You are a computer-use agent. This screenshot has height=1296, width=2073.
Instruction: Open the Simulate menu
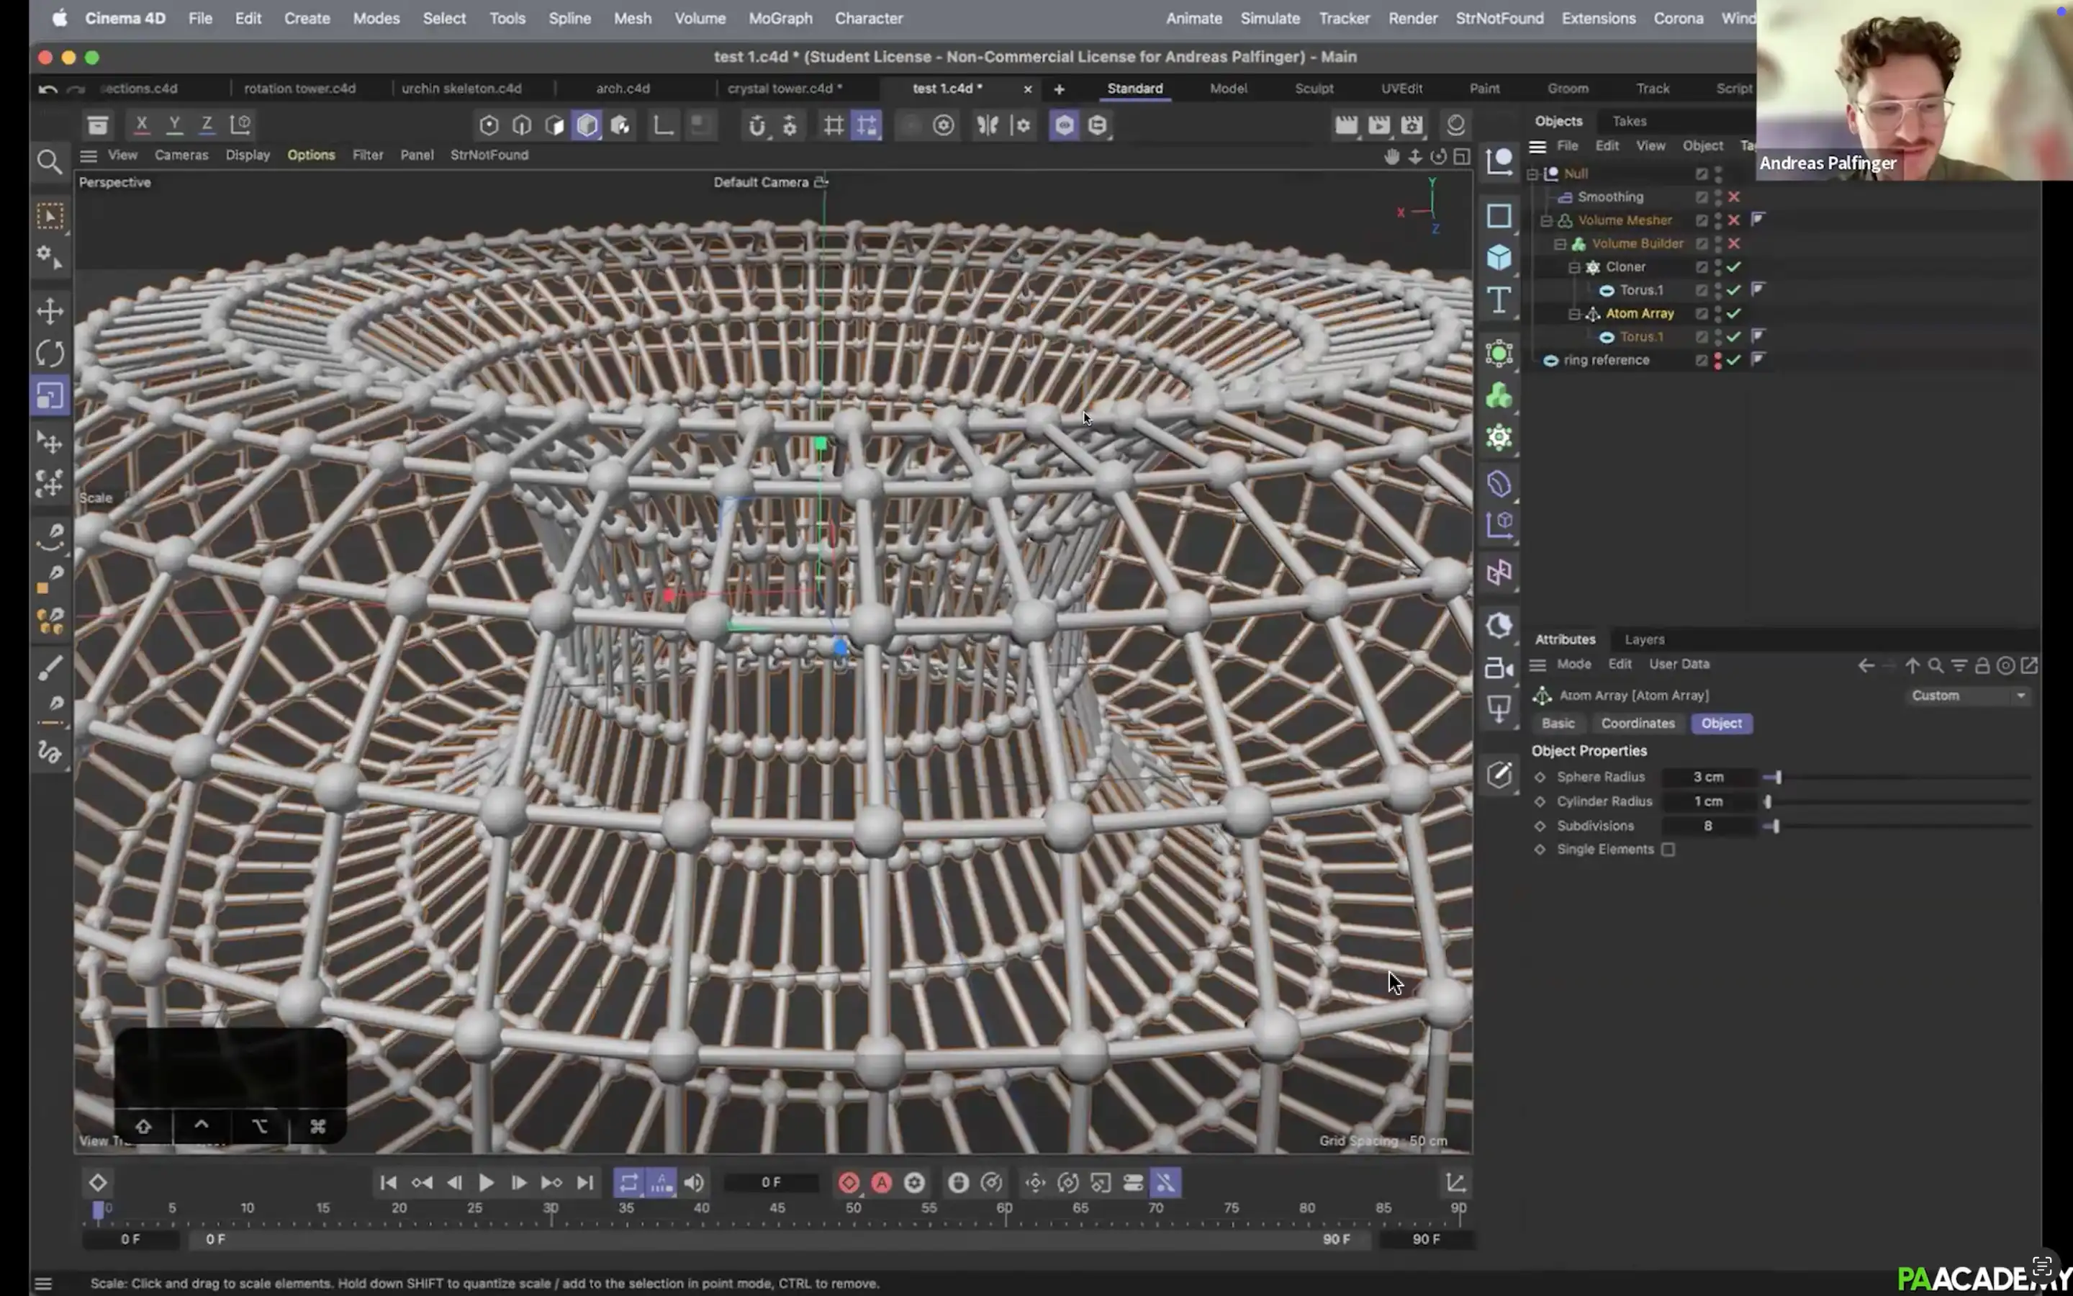pyautogui.click(x=1270, y=18)
